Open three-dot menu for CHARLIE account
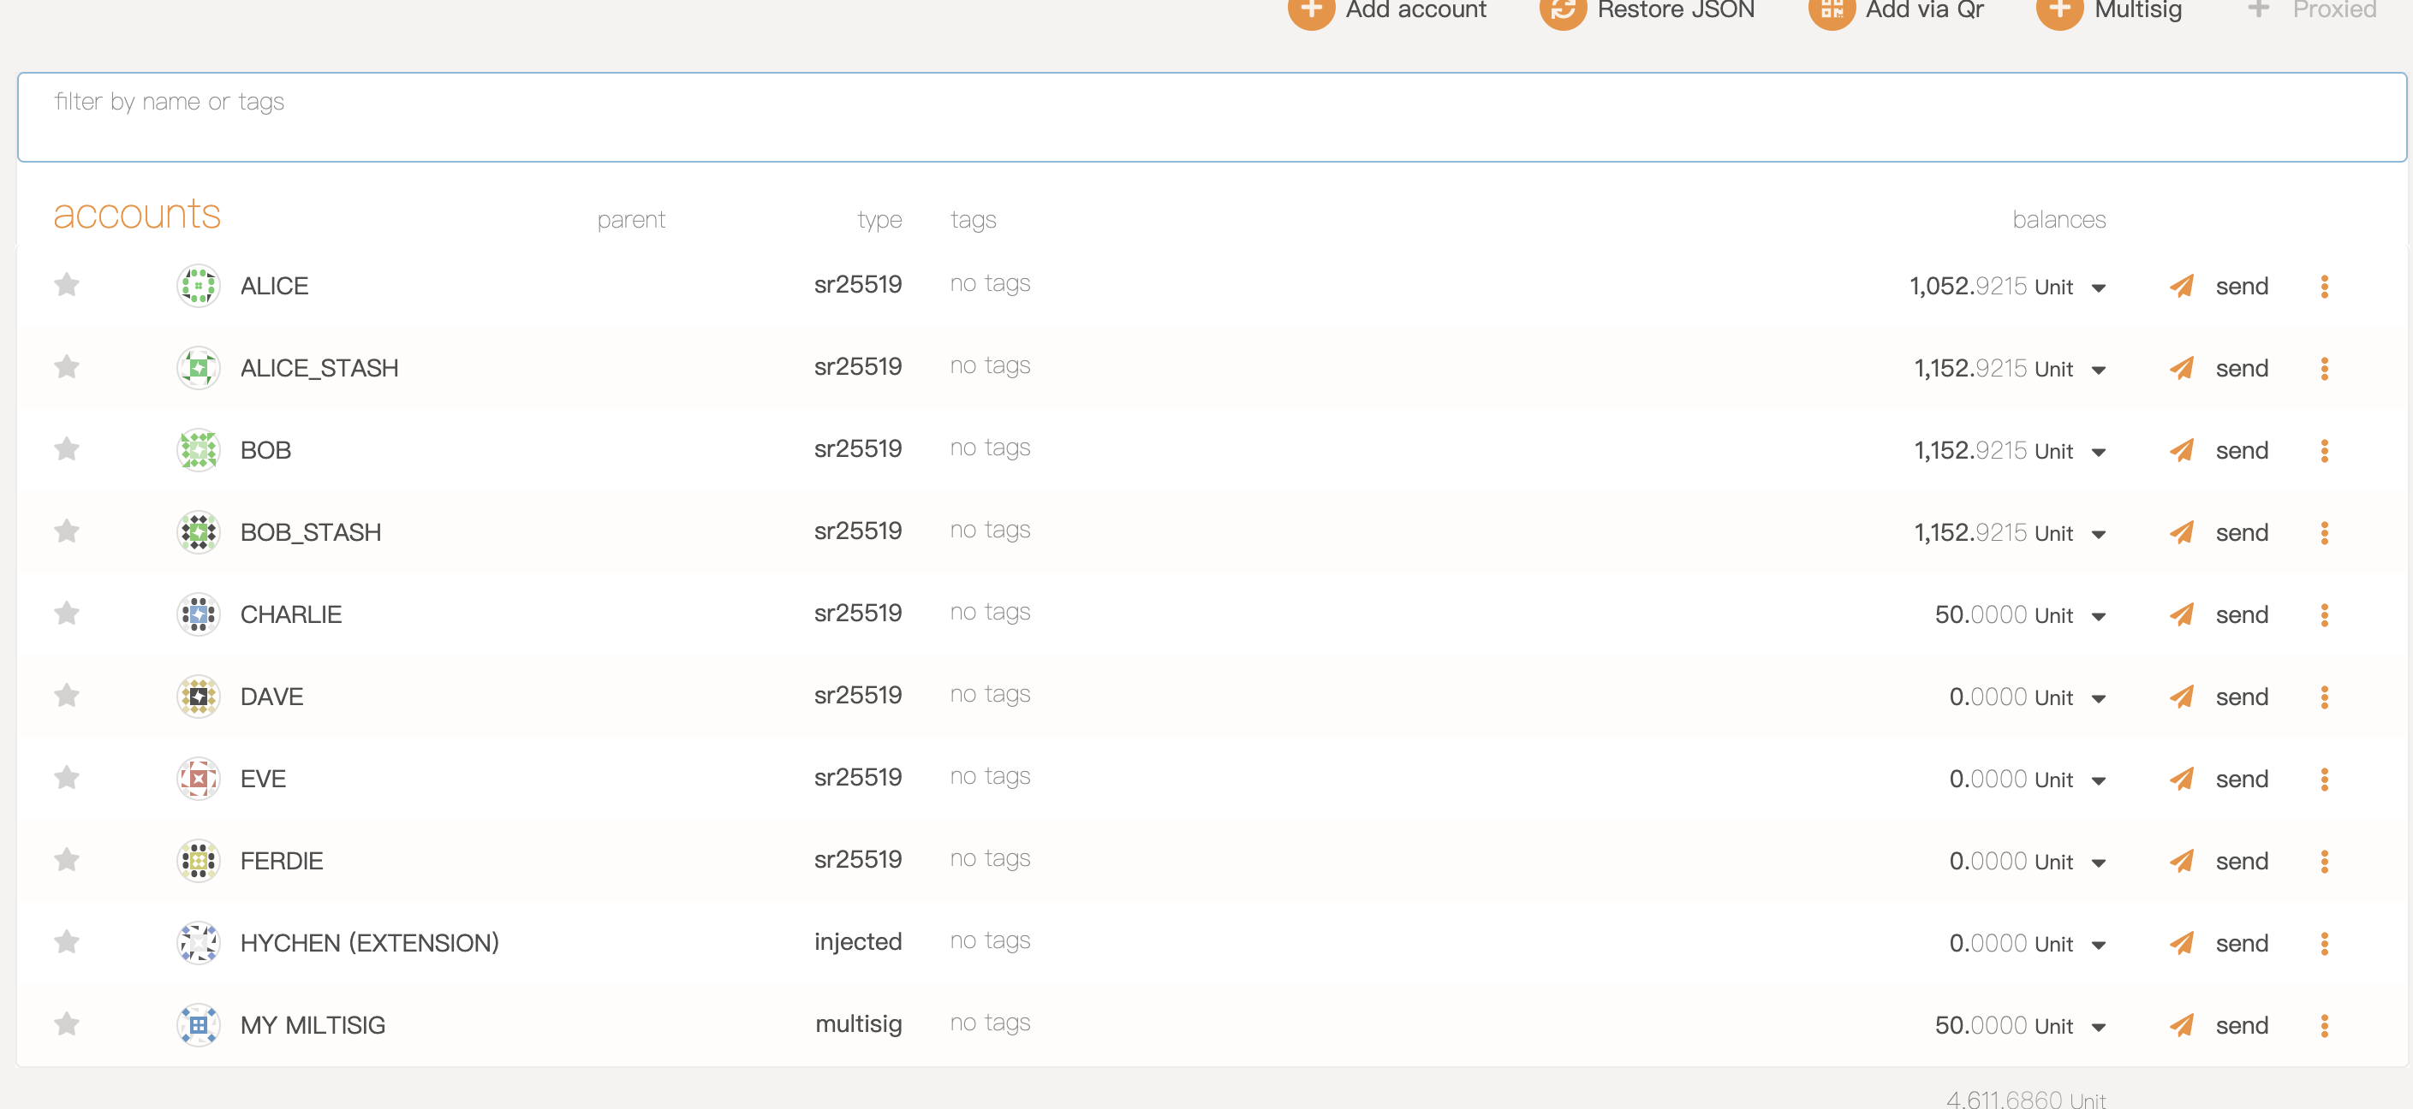The width and height of the screenshot is (2413, 1109). 2324,615
